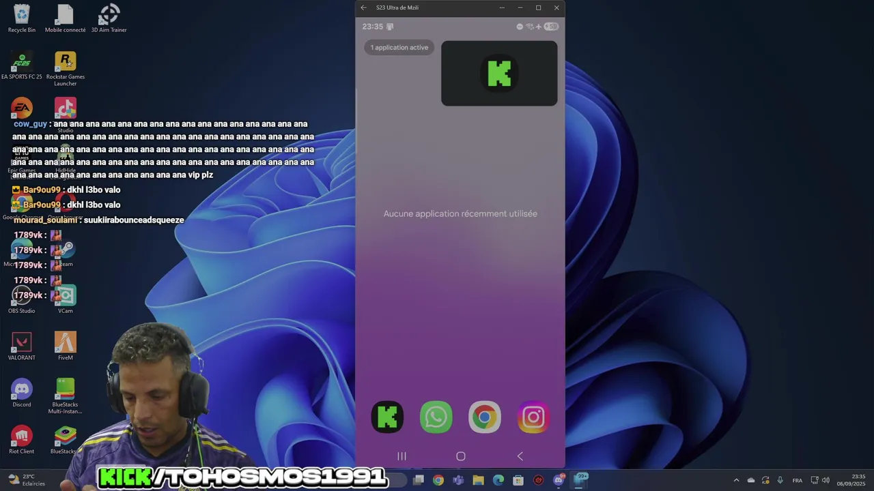Open volume control in tray
The image size is (874, 491).
click(826, 480)
